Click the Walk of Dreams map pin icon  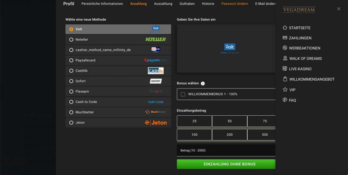point(285,58)
